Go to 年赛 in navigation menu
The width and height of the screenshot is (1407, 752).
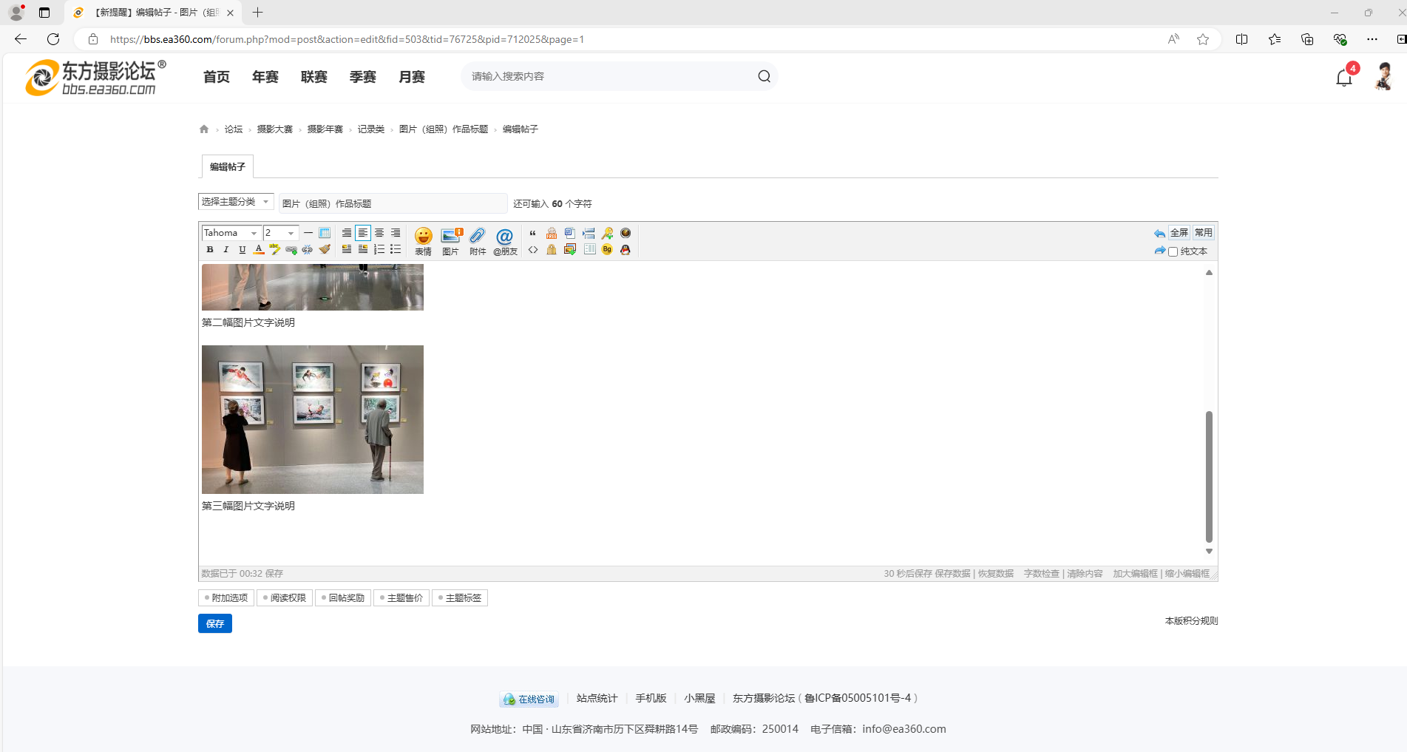coord(265,77)
